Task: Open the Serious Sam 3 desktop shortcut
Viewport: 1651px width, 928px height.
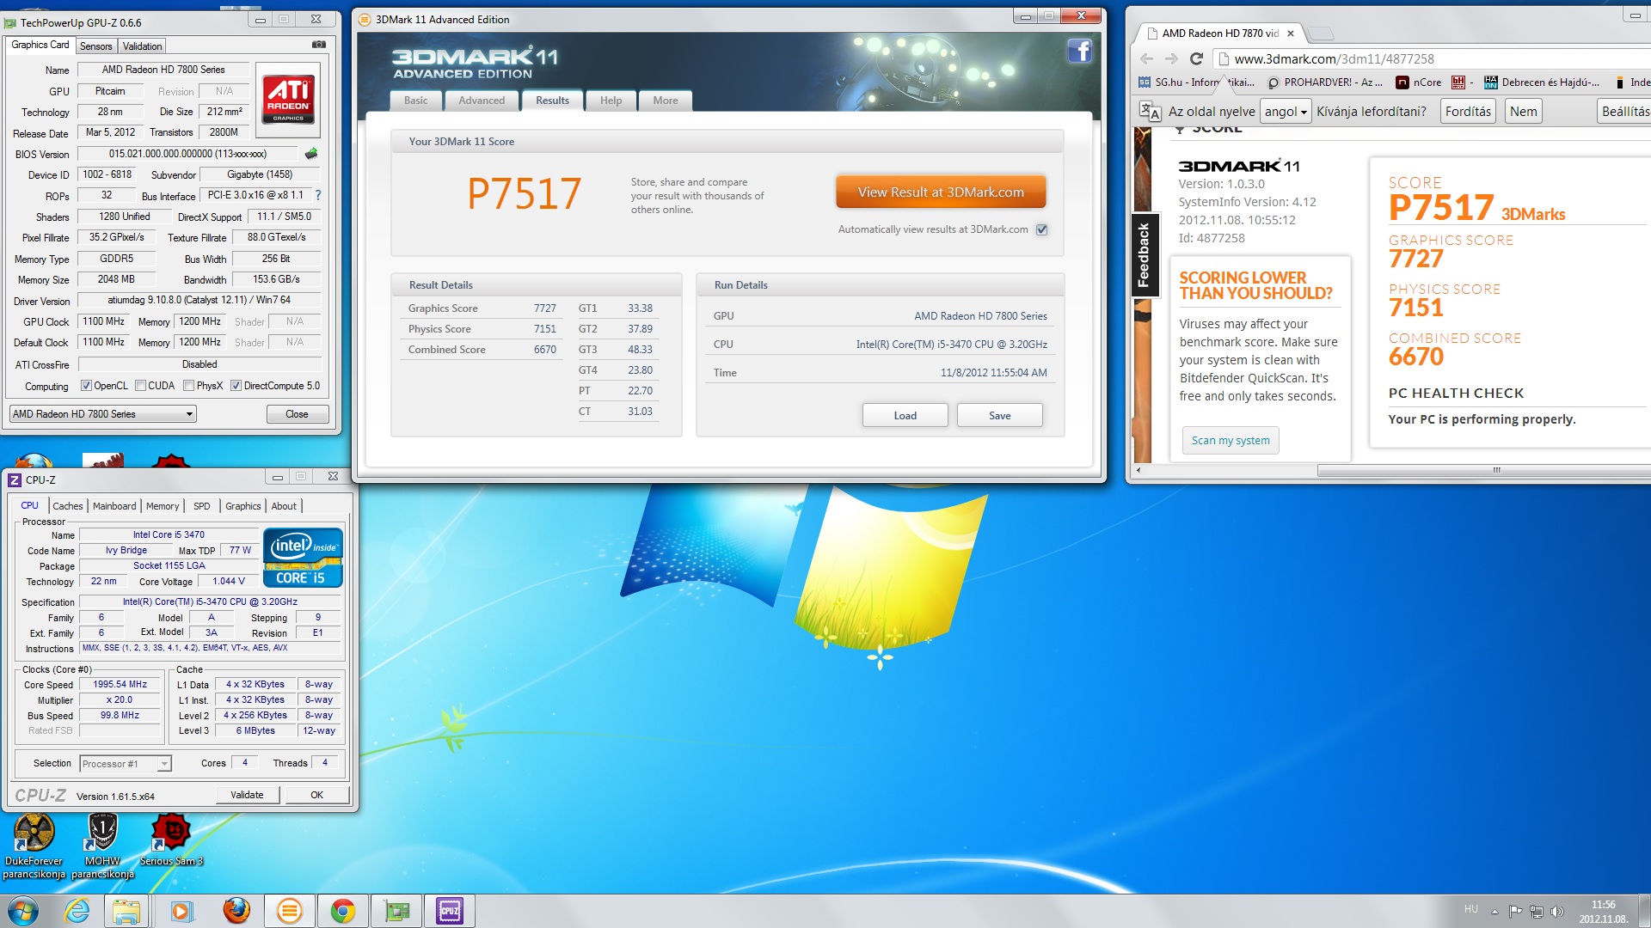Action: point(171,840)
